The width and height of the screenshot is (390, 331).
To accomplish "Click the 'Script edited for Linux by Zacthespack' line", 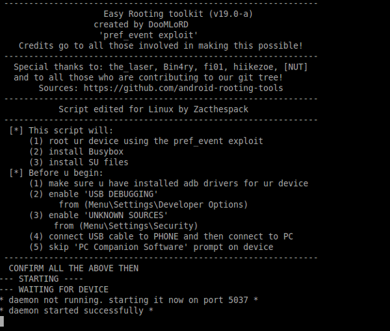I will (153, 109).
